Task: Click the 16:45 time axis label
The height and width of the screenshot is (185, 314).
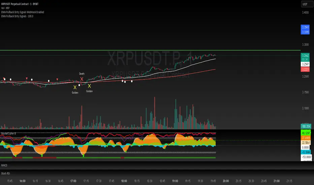Action: coord(61,181)
